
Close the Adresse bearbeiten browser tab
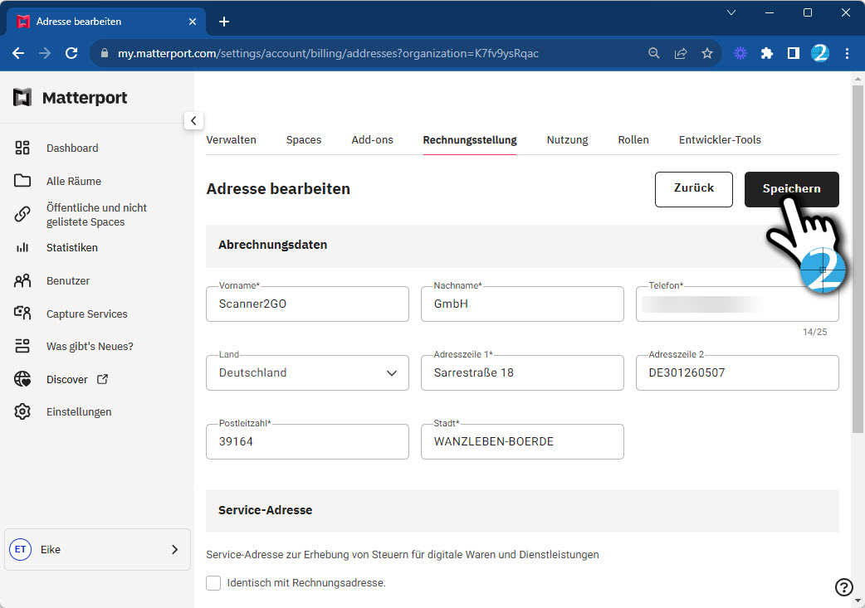(192, 22)
